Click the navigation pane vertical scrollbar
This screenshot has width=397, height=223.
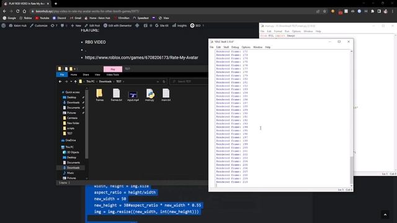87,124
